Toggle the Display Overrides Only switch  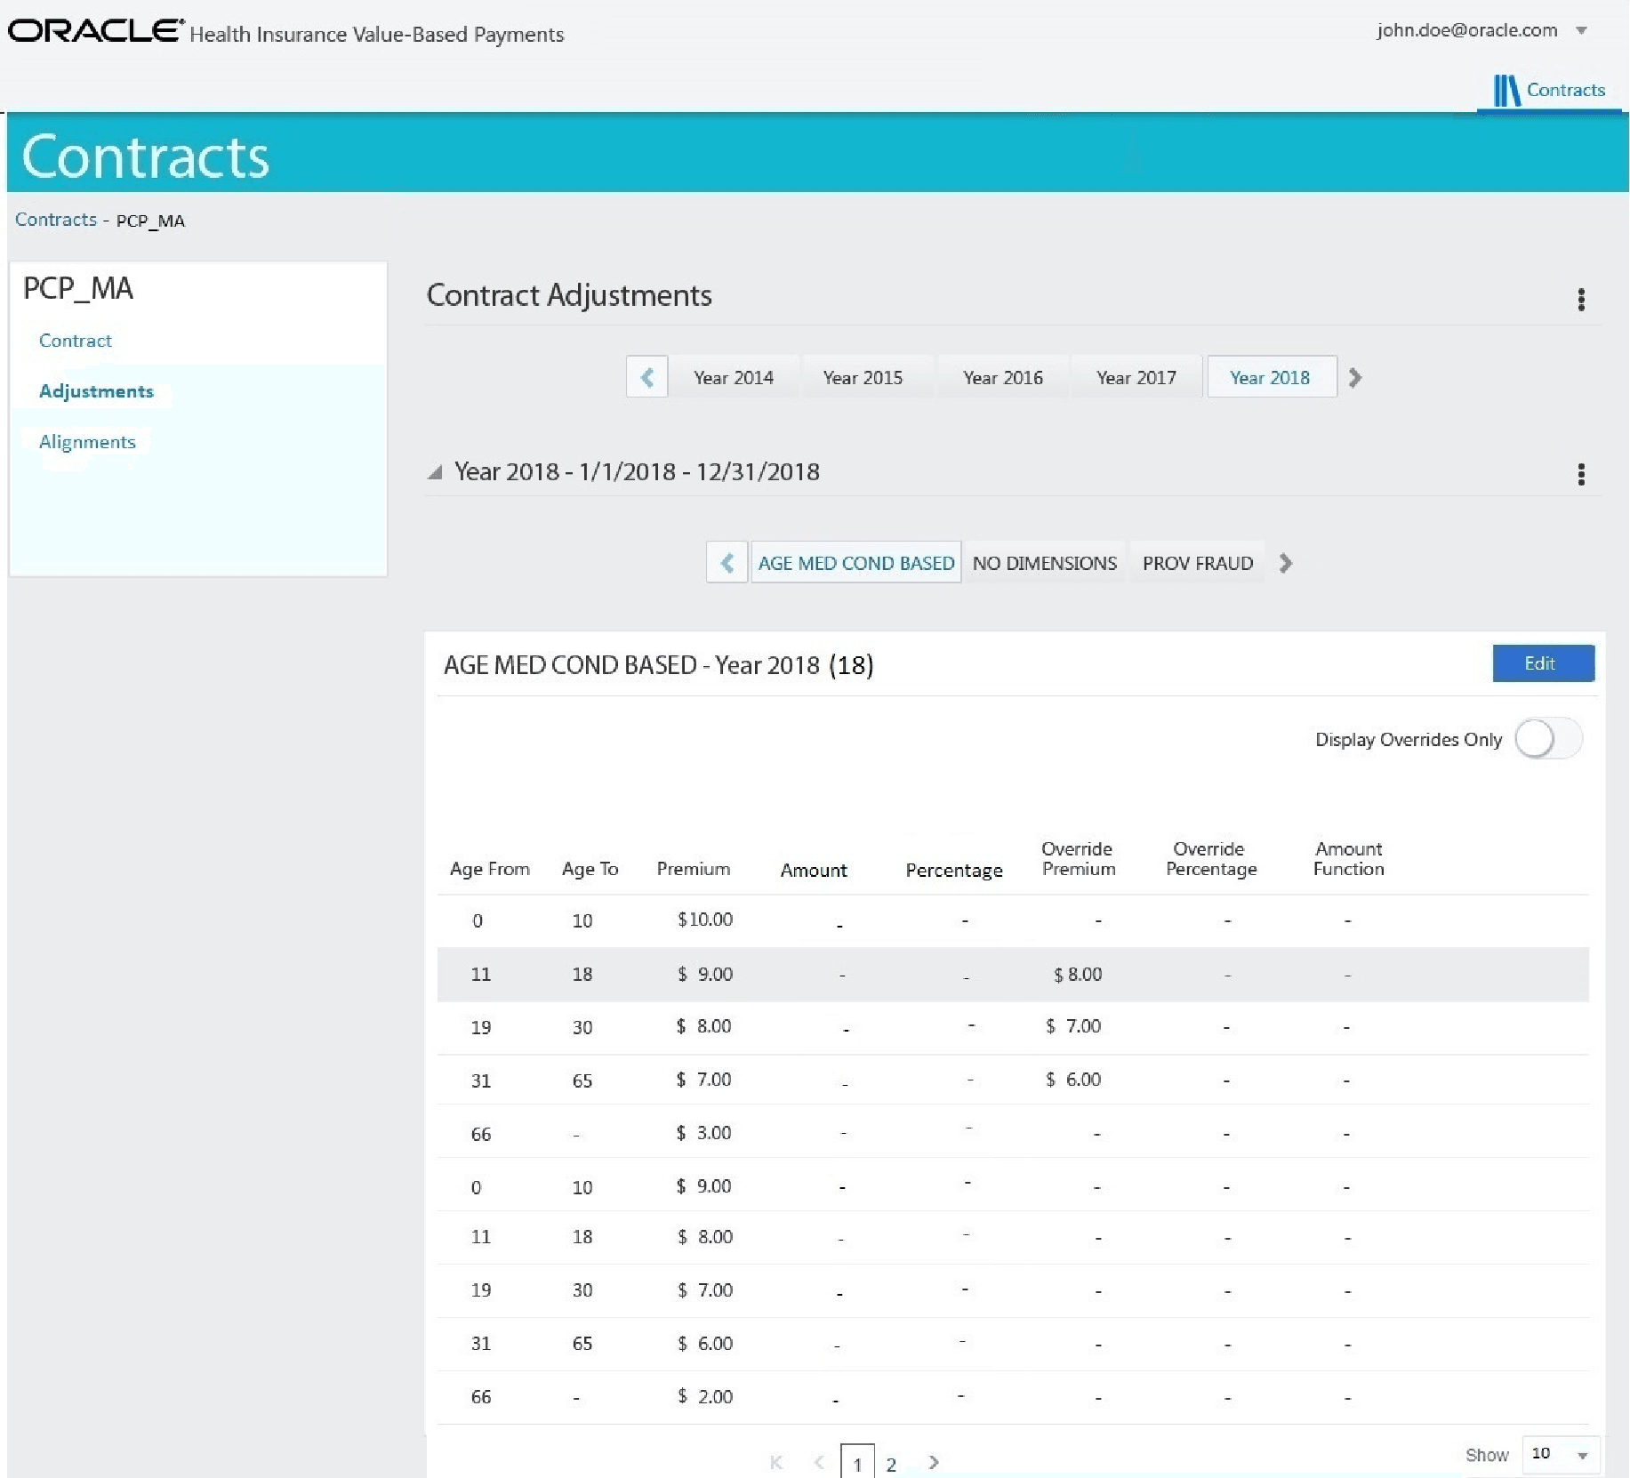[1548, 739]
